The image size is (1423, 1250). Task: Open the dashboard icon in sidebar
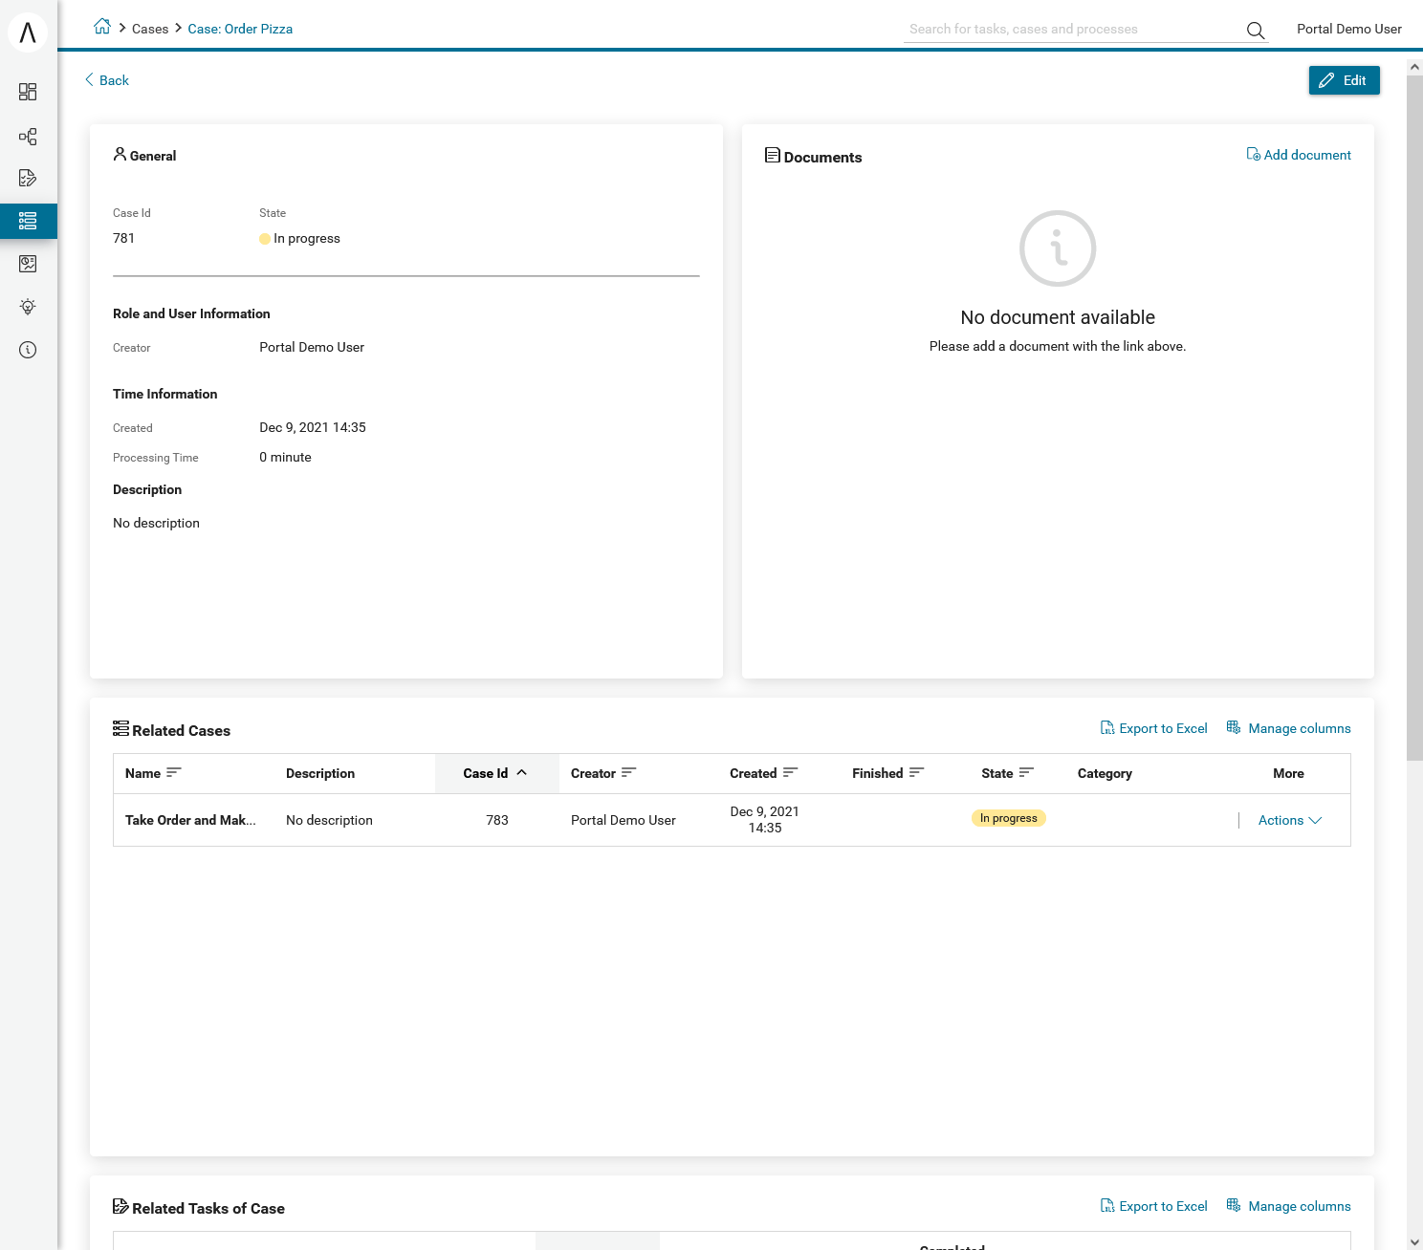coord(28,92)
